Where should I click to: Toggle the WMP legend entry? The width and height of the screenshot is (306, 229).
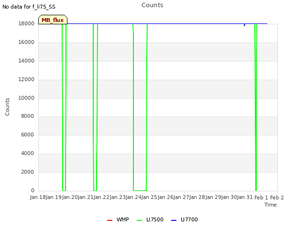(118, 219)
